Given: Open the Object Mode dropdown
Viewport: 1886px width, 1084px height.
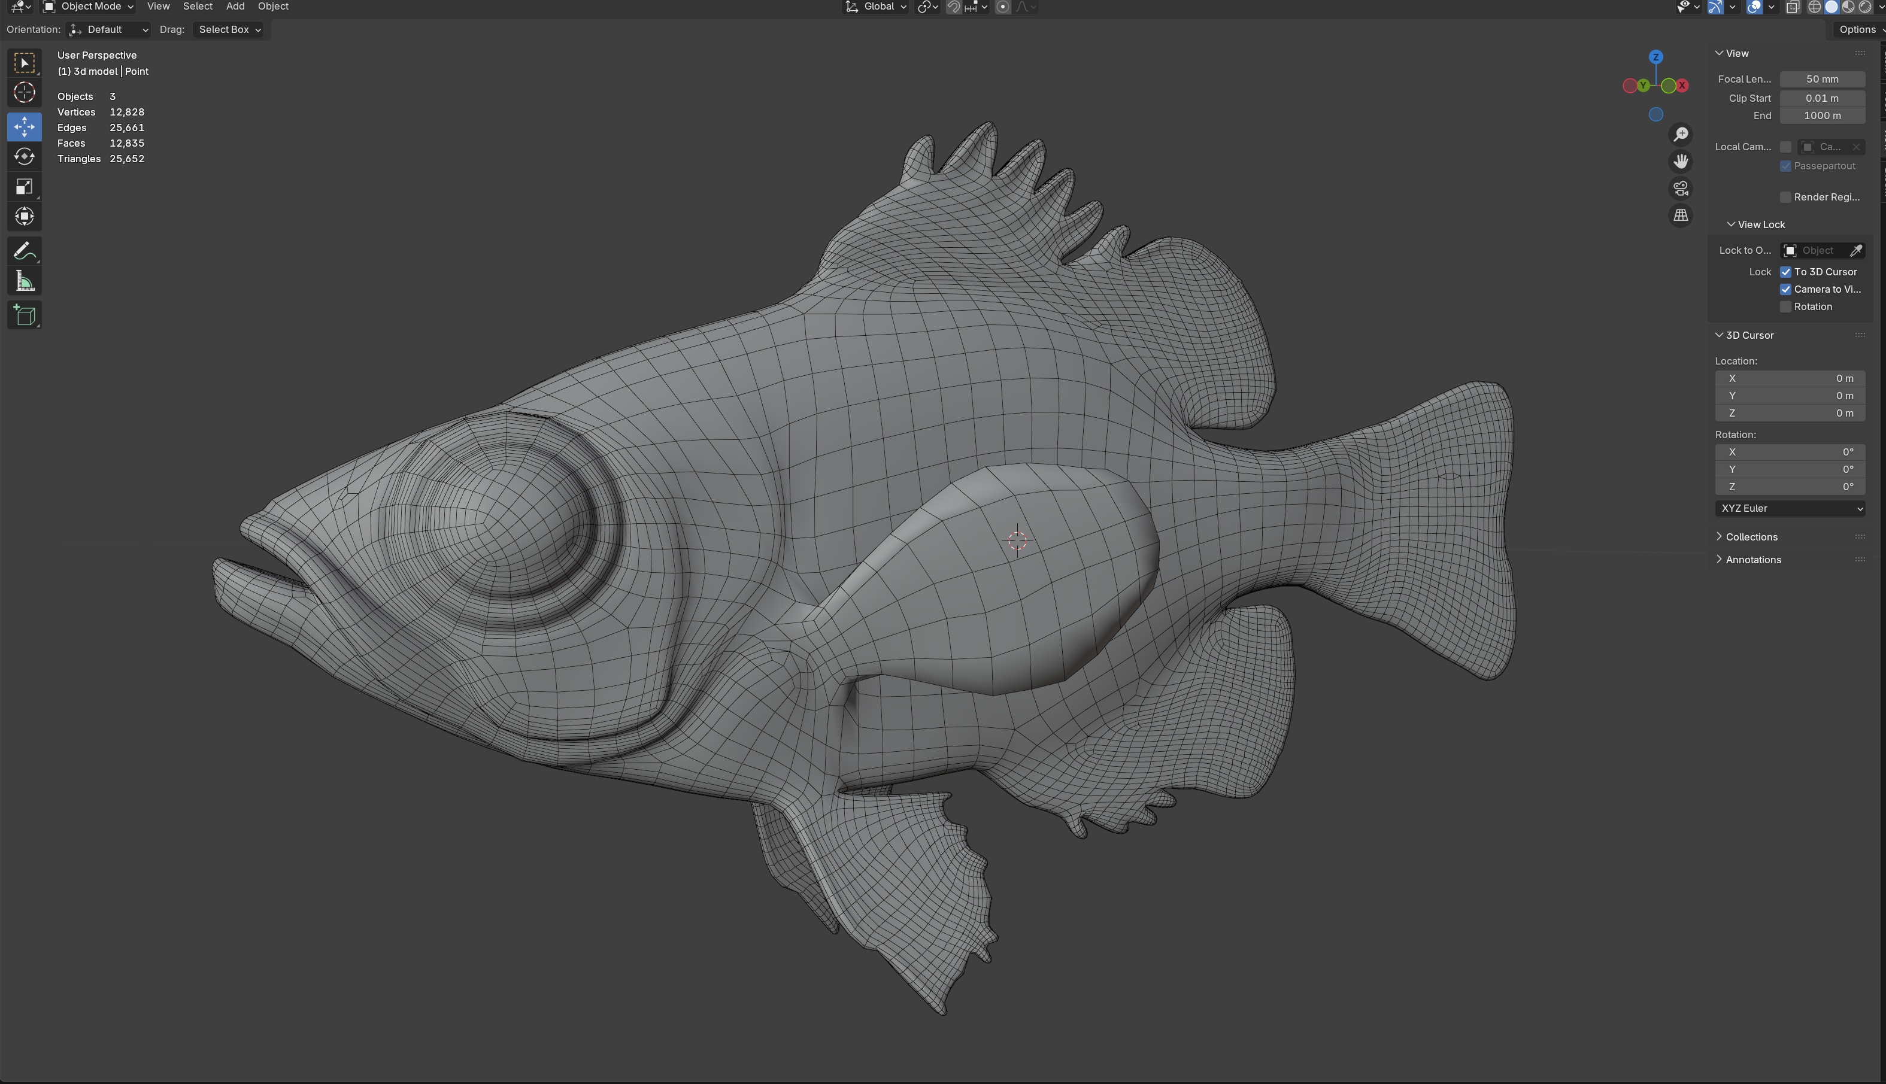Looking at the screenshot, I should coord(88,7).
